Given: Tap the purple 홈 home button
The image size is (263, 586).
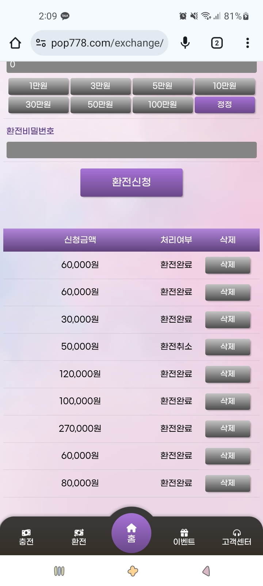Looking at the screenshot, I should point(131,533).
